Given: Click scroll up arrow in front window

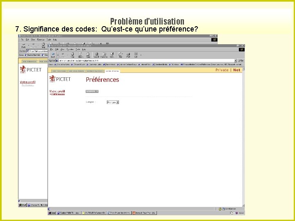Looking at the screenshot, I should [x=243, y=69].
